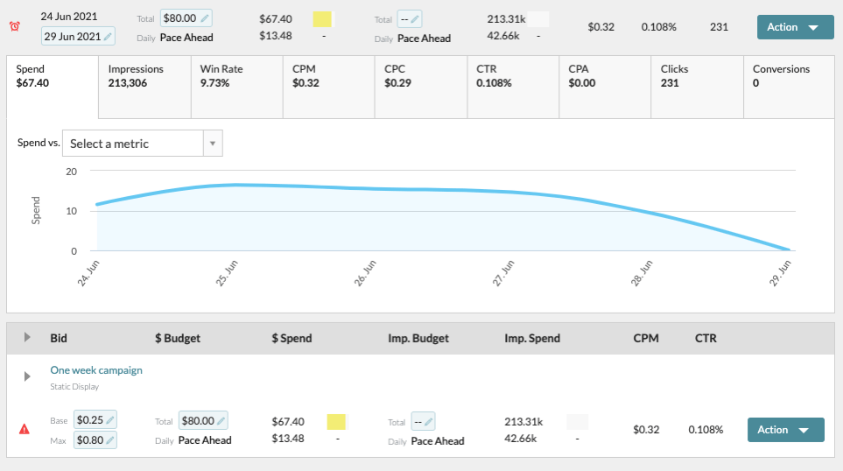This screenshot has height=471, width=843.
Task: Click pencil icon on bottom $80.00 budget
Action: 221,421
